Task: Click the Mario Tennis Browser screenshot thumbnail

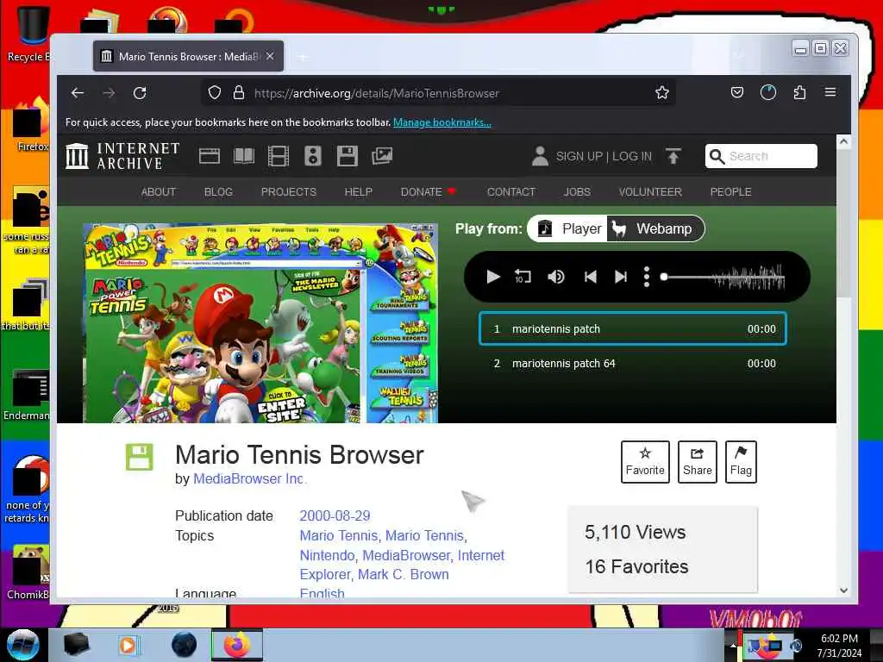Action: click(260, 323)
